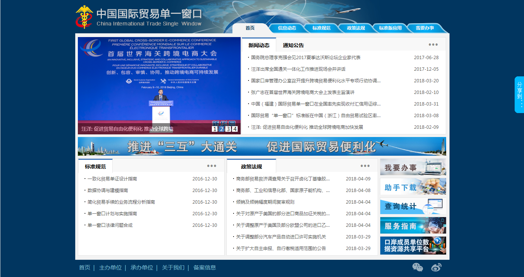
Task: Click the Sina Weibo icon in the footer
Action: pyautogui.click(x=436, y=267)
